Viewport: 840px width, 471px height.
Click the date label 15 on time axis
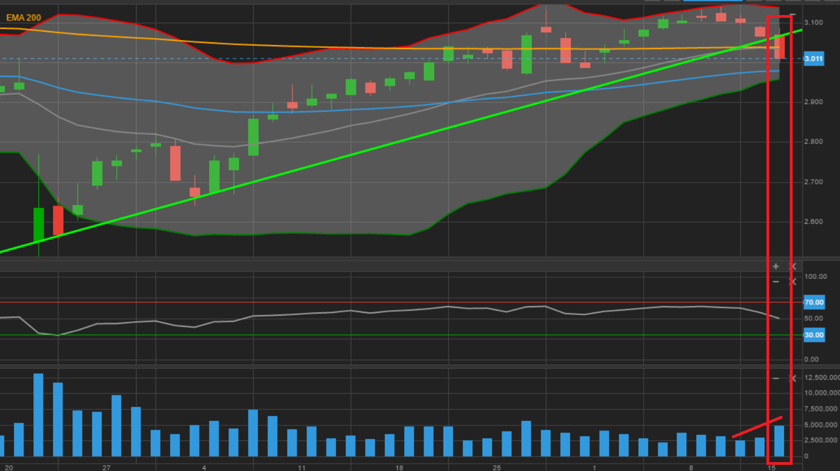coord(771,468)
